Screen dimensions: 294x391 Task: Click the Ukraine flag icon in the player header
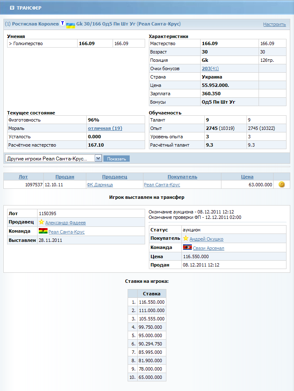point(70,25)
